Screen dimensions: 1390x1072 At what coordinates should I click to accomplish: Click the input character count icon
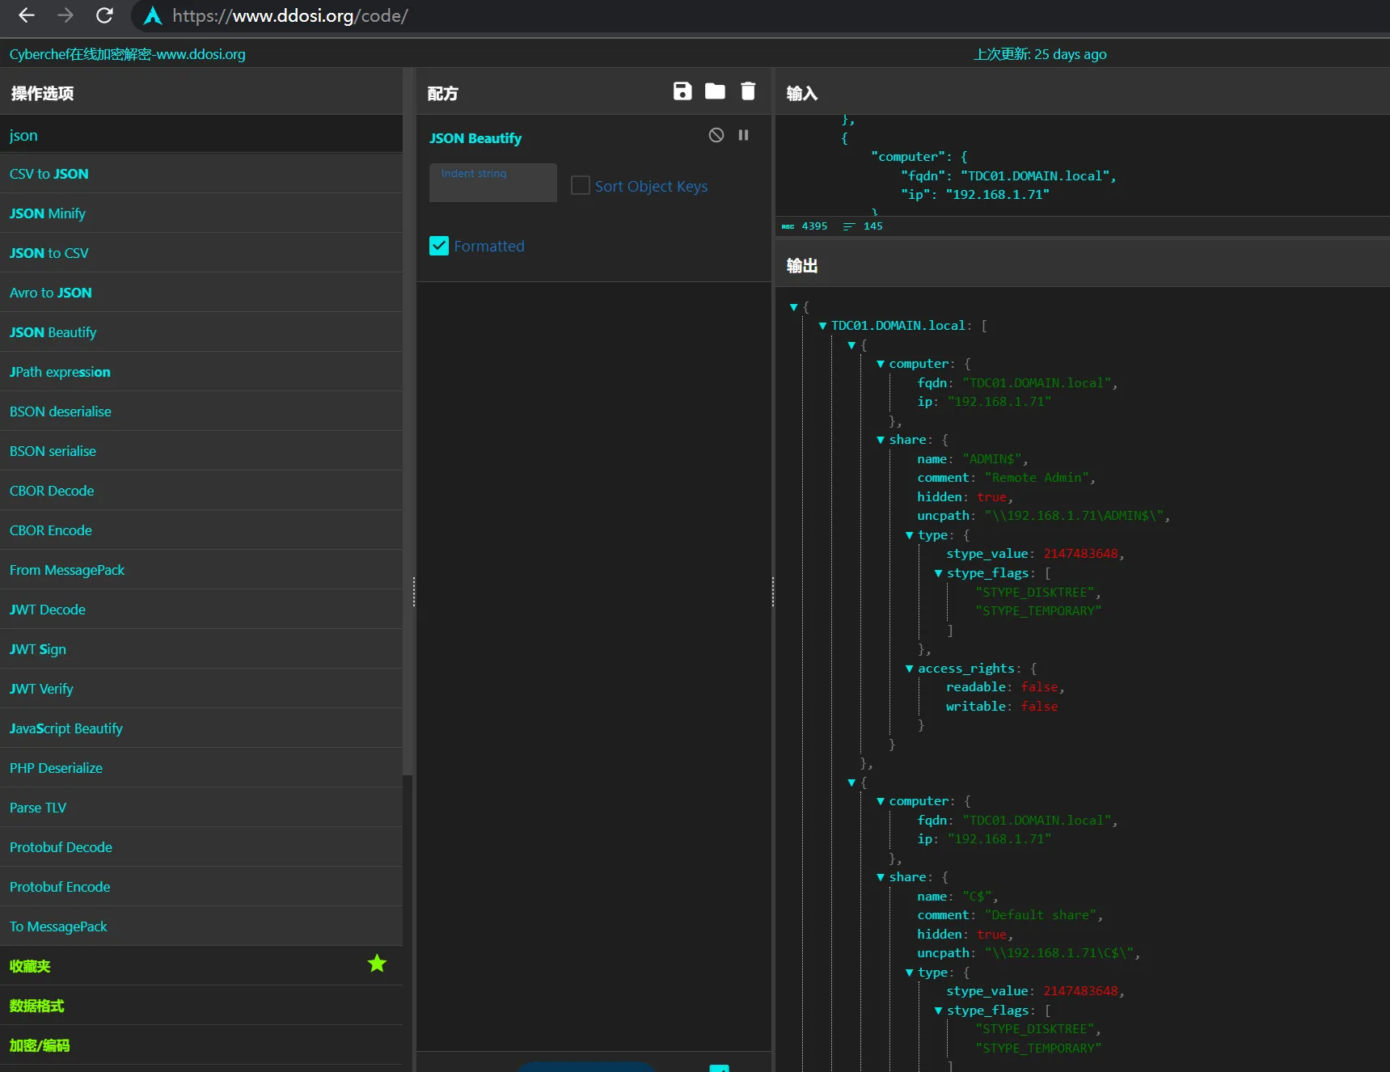[788, 226]
